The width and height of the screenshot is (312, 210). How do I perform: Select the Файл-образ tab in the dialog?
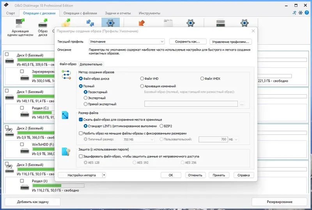[68, 64]
